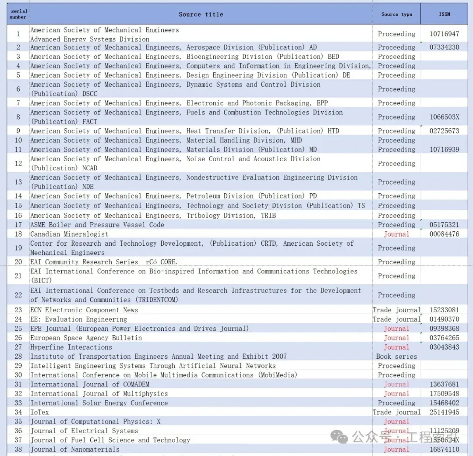Click ISSN cell 10716947

(x=444, y=34)
